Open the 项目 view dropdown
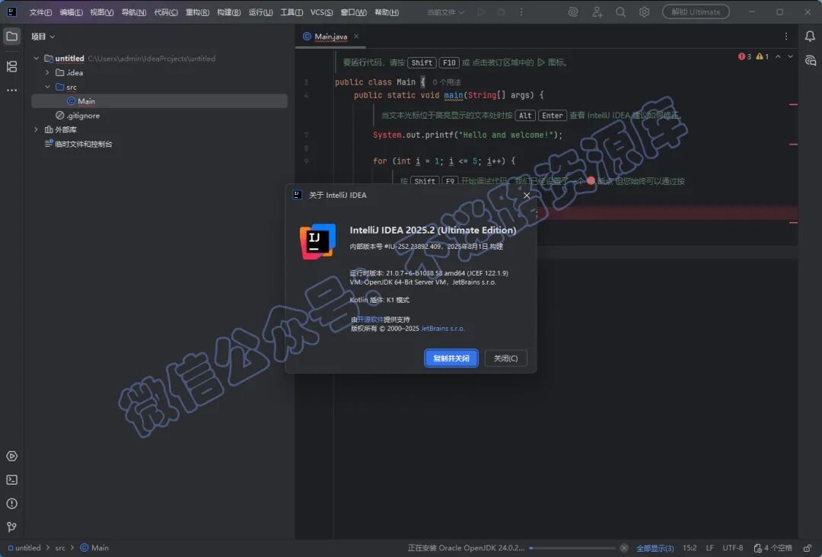 pos(43,37)
